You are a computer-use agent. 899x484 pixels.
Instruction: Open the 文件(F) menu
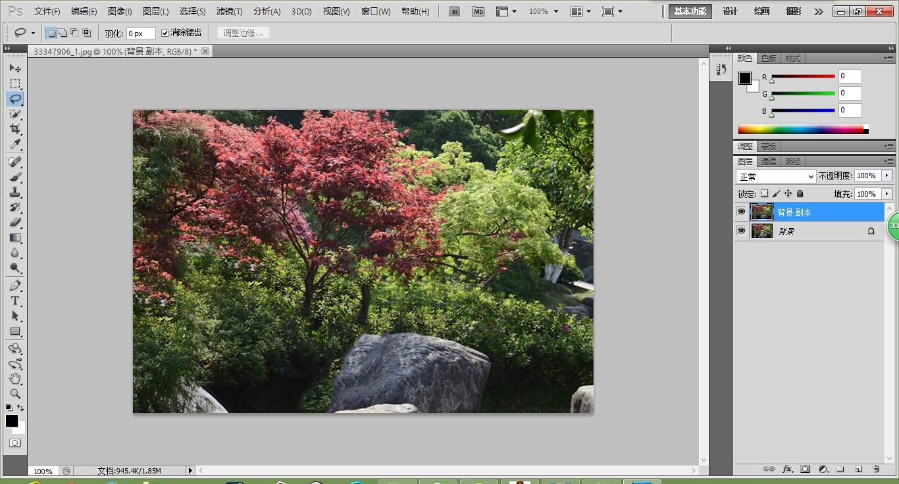click(47, 11)
